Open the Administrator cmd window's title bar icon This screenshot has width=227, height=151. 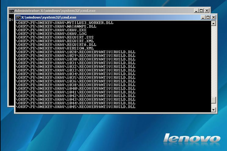pyautogui.click(x=11, y=11)
